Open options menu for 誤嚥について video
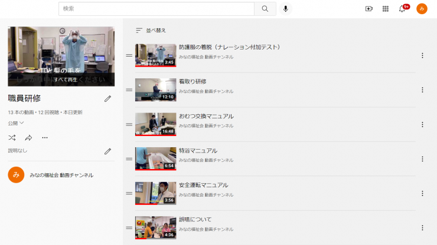Viewport: 437px width, 245px height. click(x=422, y=228)
